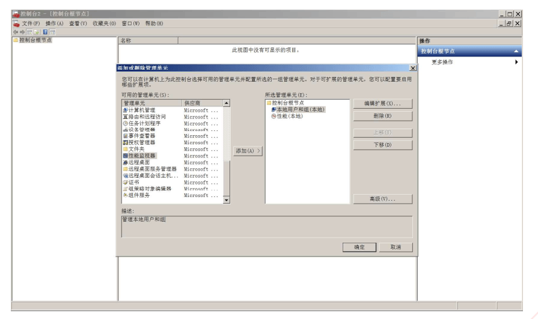Toggle the show/hide action pane toolbar icon
This screenshot has width=538, height=319.
52,32
